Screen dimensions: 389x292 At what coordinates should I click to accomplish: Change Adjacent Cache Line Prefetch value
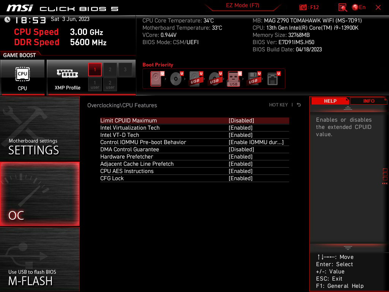[240, 163]
